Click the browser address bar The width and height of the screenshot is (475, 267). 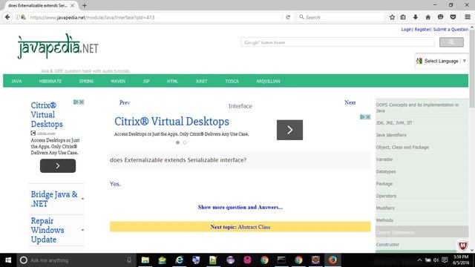tap(154, 17)
